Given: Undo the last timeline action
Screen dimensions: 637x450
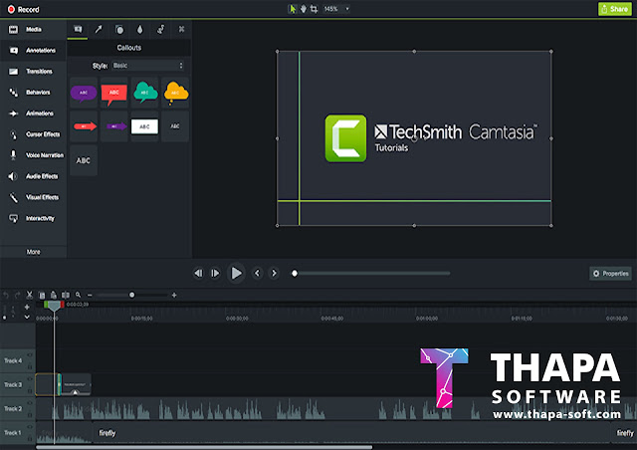Looking at the screenshot, I should (x=6, y=295).
